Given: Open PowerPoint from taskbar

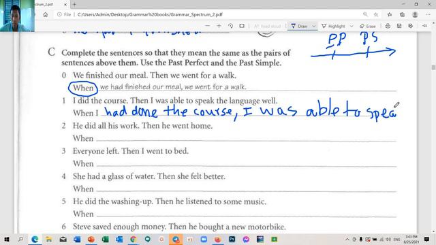Looking at the screenshot, I should coord(91,239).
